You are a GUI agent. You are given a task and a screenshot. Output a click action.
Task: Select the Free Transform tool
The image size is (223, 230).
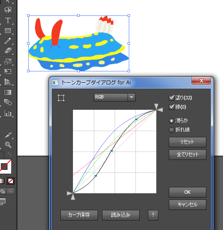(x=8, y=71)
